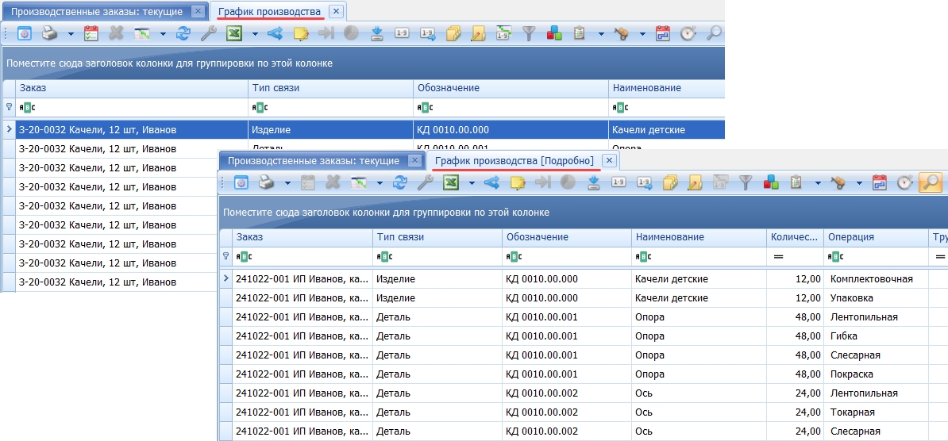Sort by Тип связи header in Подробно window

437,237
